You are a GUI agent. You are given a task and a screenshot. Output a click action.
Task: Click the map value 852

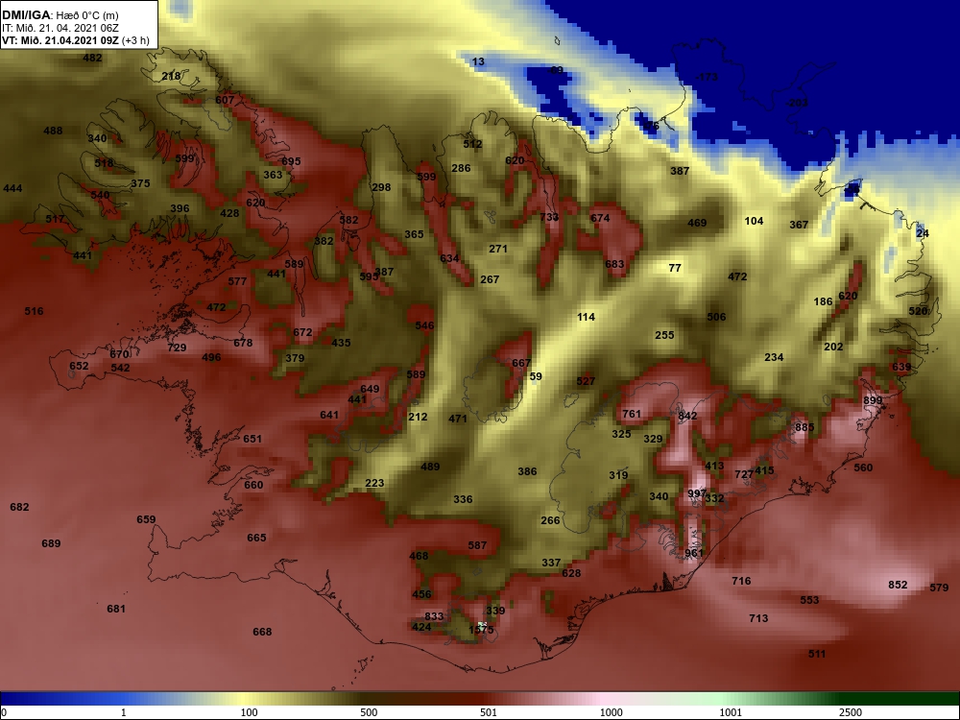898,585
